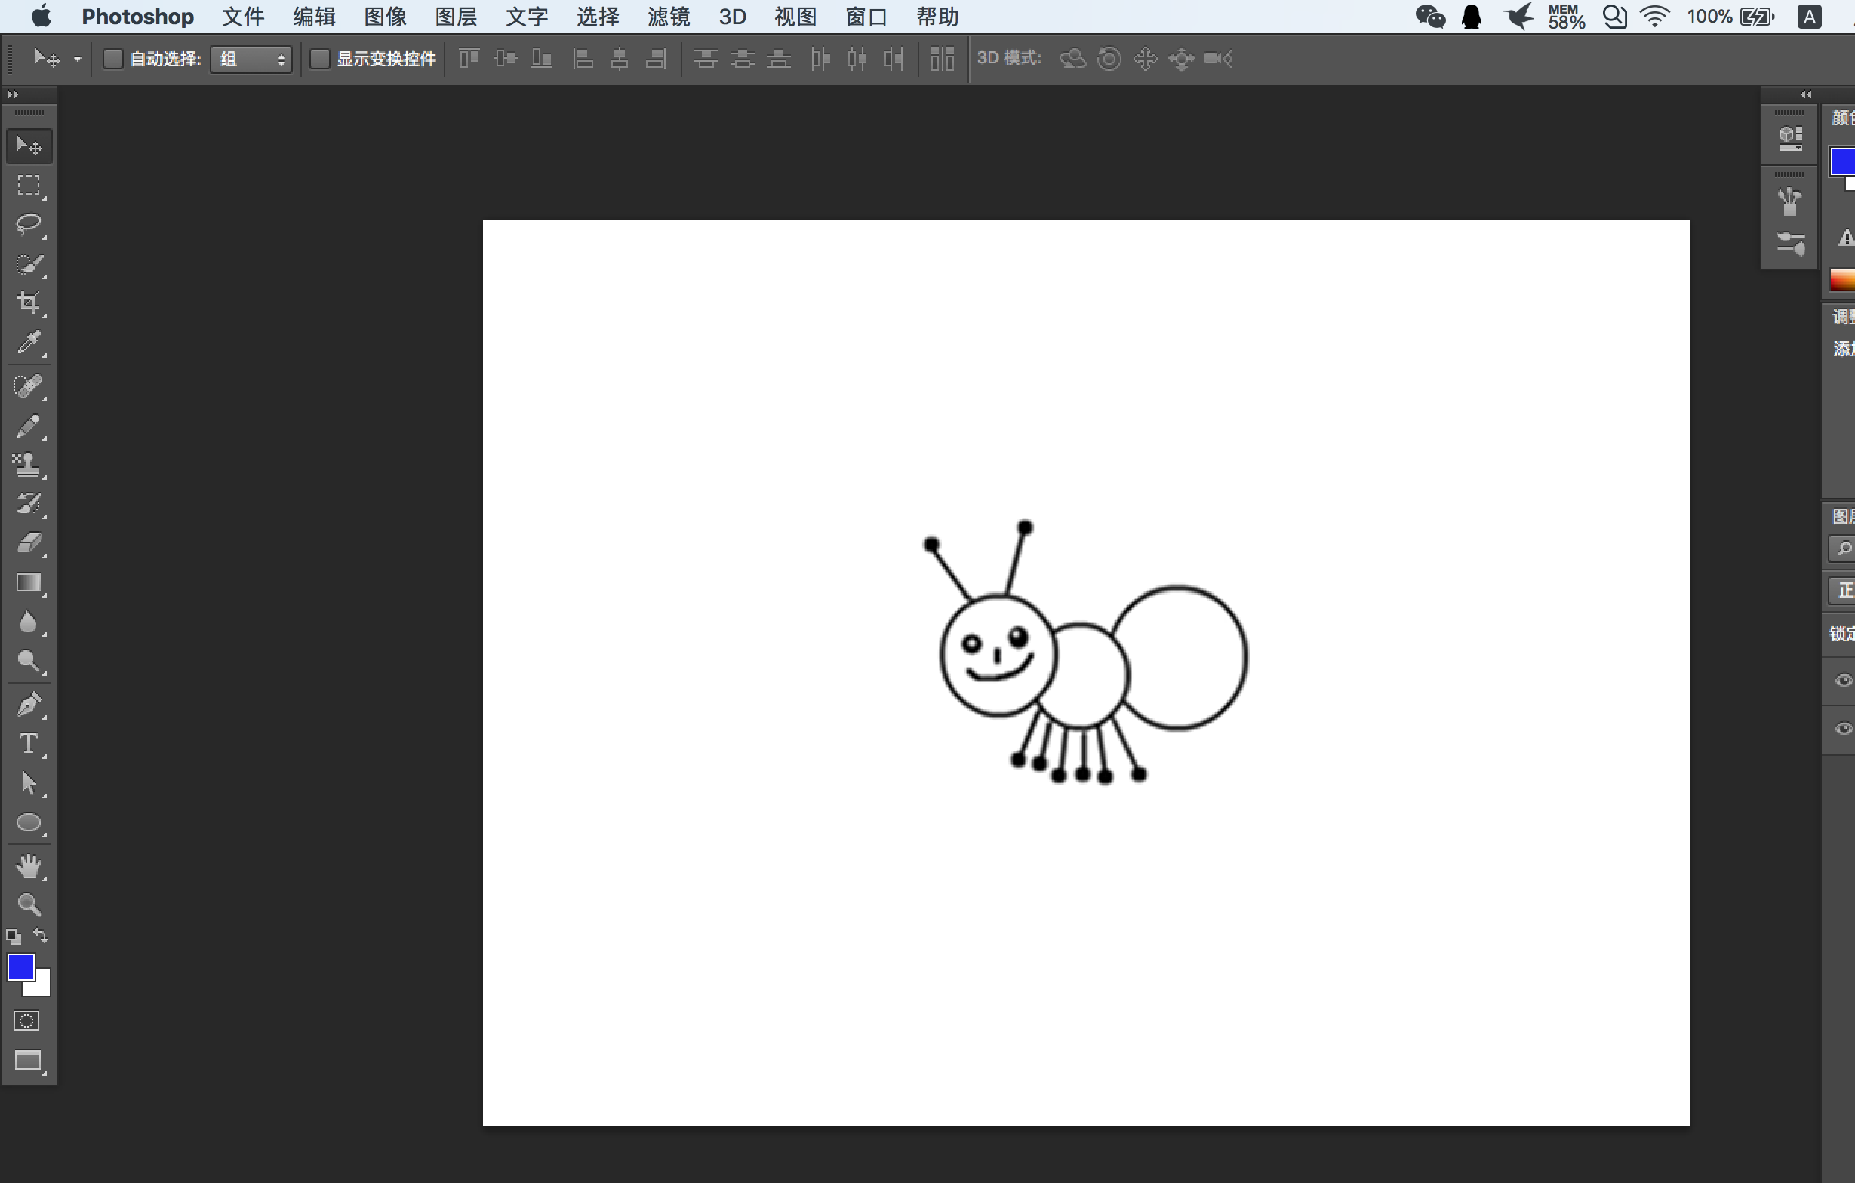Select the Eraser tool
This screenshot has width=1855, height=1183.
(29, 543)
